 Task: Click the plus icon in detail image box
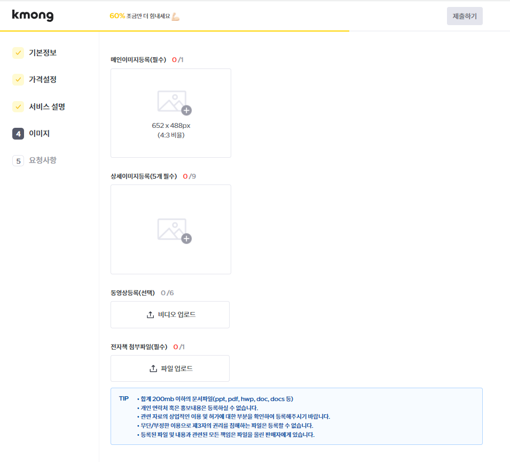click(x=186, y=238)
